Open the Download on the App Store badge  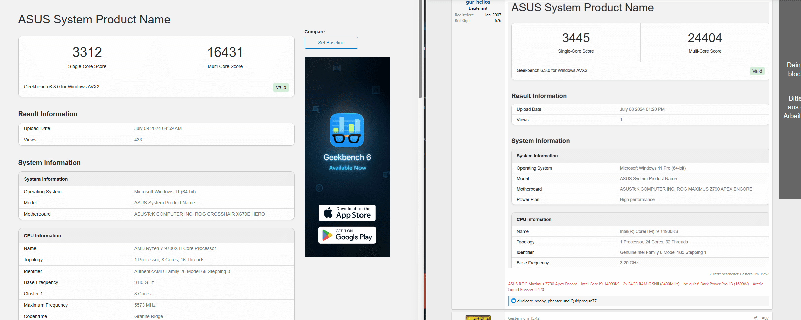(347, 213)
